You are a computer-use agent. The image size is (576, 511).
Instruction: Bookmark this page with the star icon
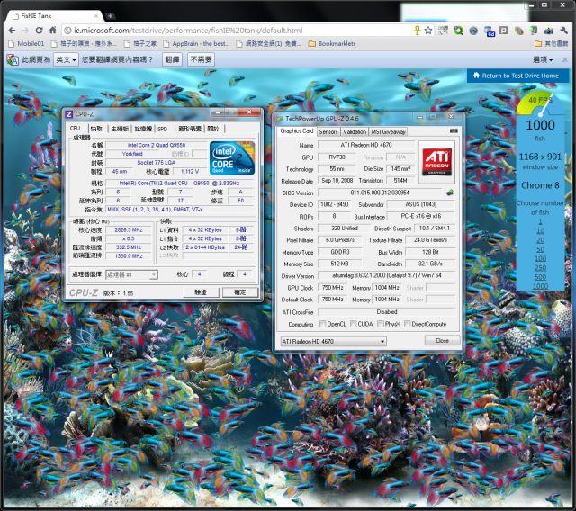point(428,31)
